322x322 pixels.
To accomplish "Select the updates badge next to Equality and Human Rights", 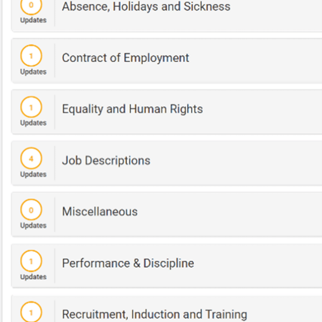I will coord(31,107).
